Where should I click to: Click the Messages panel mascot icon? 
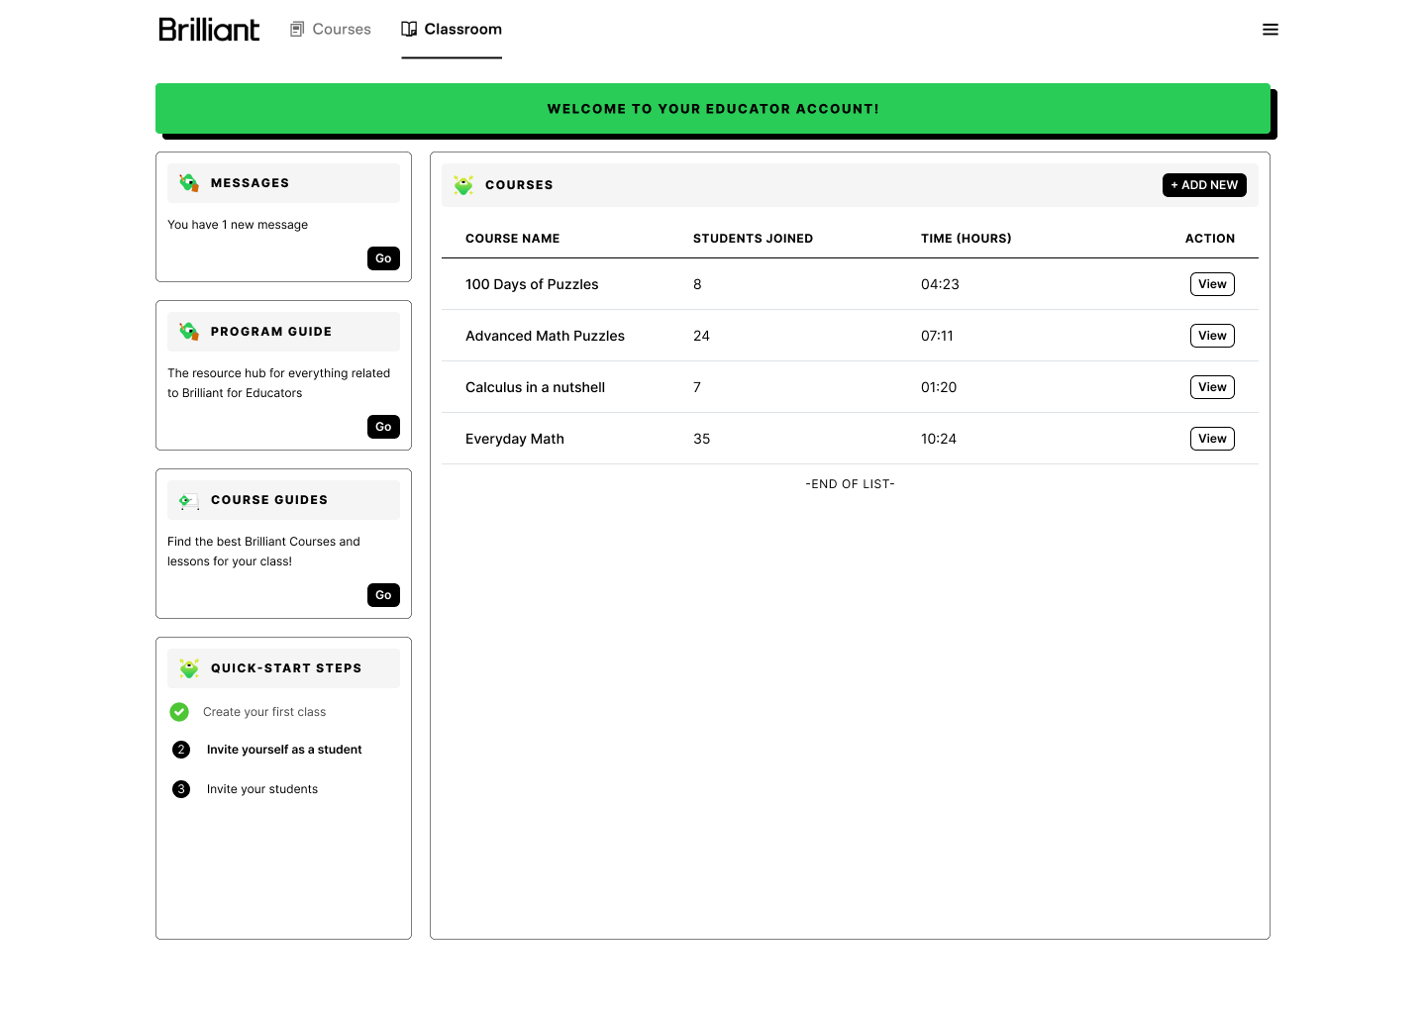coord(189,183)
